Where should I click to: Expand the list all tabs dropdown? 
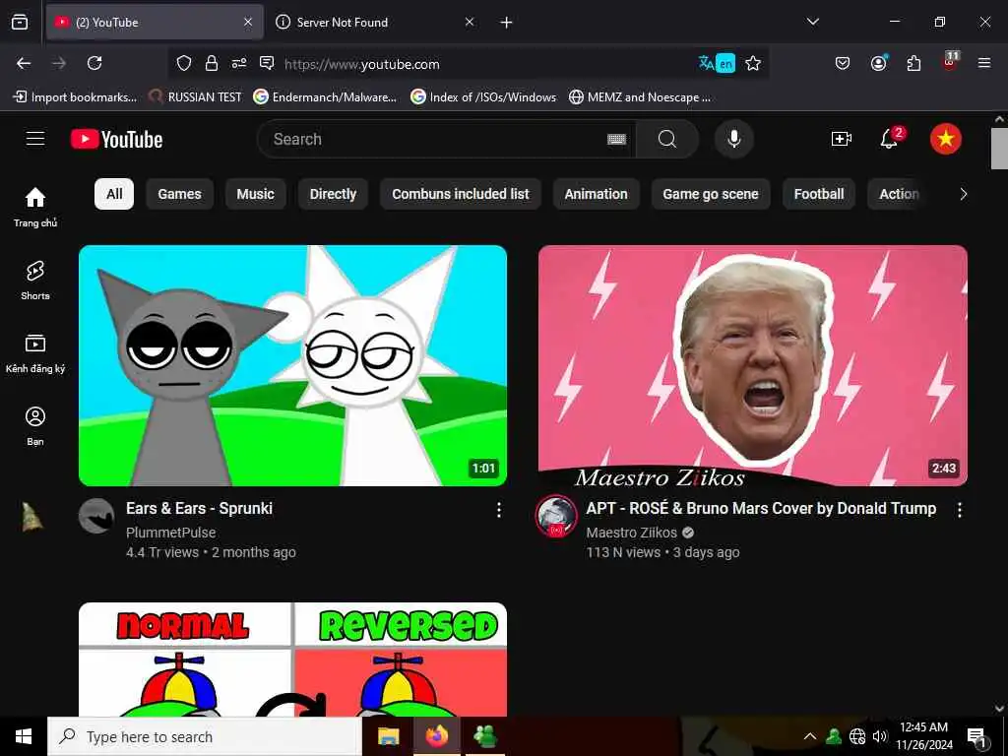[x=813, y=22]
